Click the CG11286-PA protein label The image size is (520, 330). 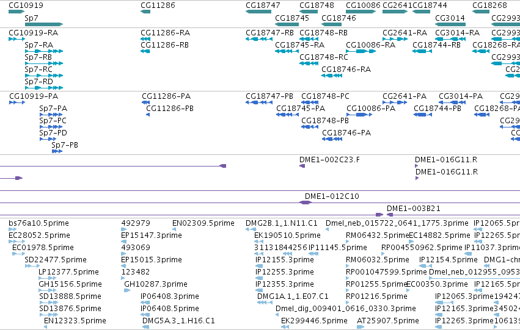(166, 96)
